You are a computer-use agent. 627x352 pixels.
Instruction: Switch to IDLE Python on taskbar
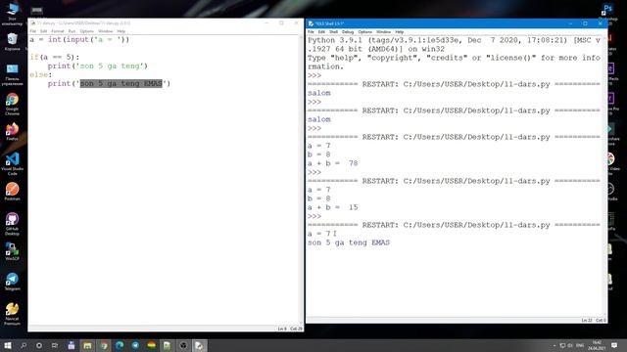(x=199, y=345)
